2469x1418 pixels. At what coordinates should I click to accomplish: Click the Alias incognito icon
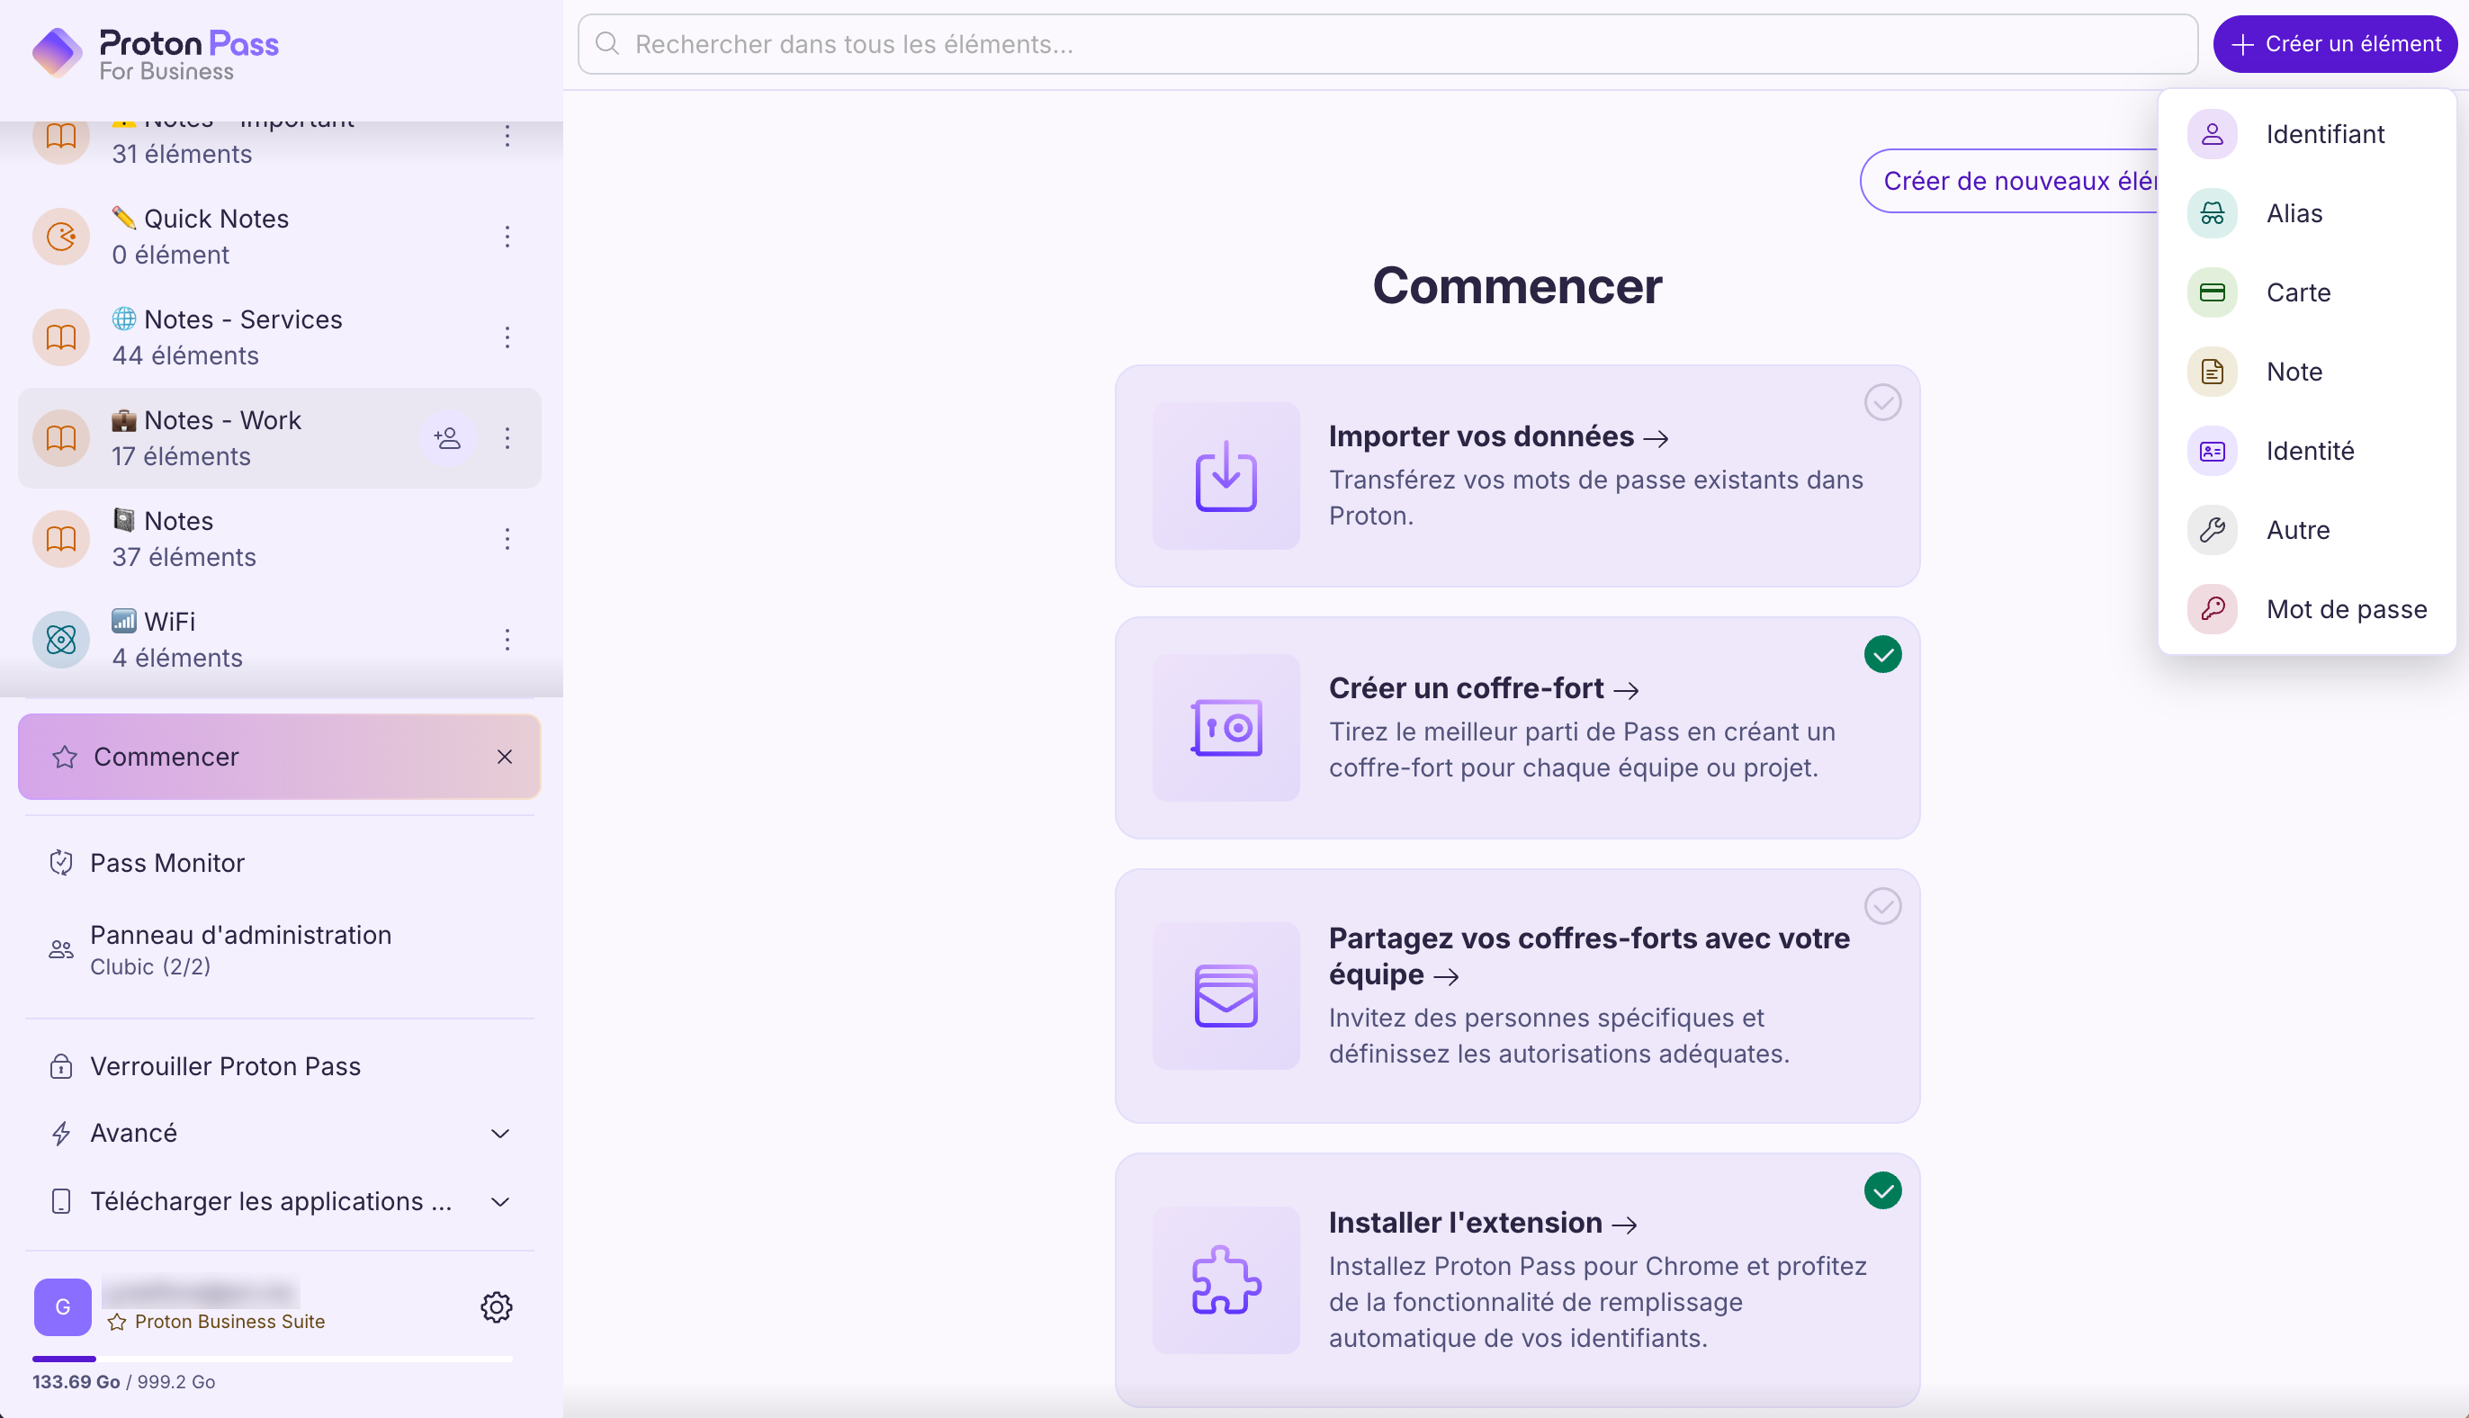[x=2212, y=213]
